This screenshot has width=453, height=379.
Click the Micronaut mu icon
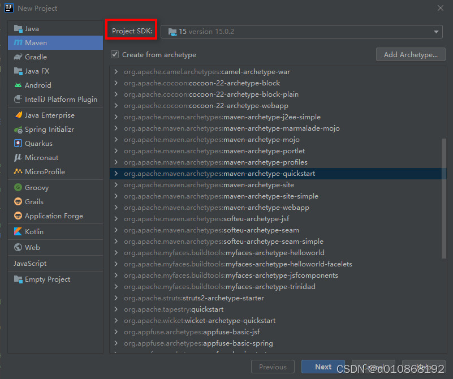pyautogui.click(x=18, y=157)
